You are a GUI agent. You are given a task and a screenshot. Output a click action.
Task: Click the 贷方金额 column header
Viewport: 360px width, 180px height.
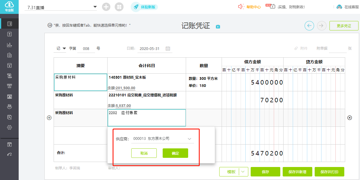pos(314,62)
